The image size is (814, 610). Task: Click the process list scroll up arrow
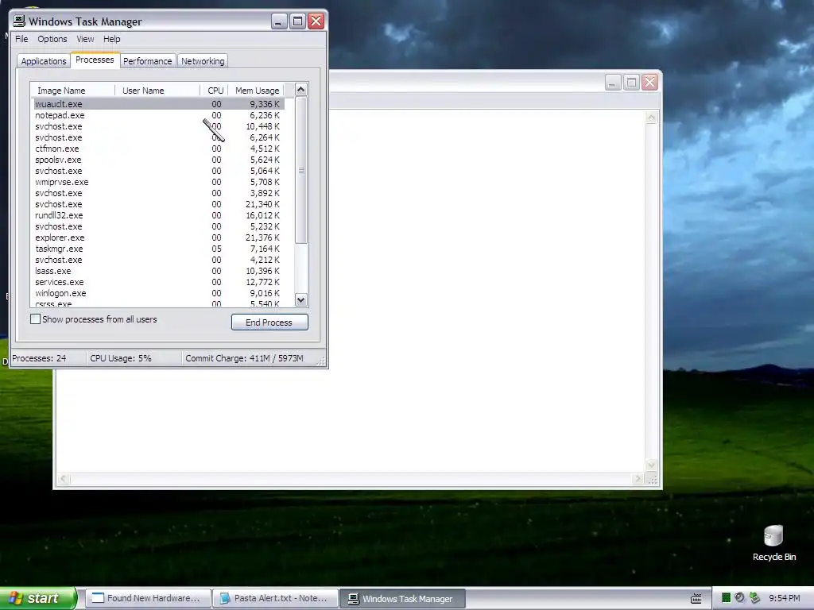pos(301,90)
